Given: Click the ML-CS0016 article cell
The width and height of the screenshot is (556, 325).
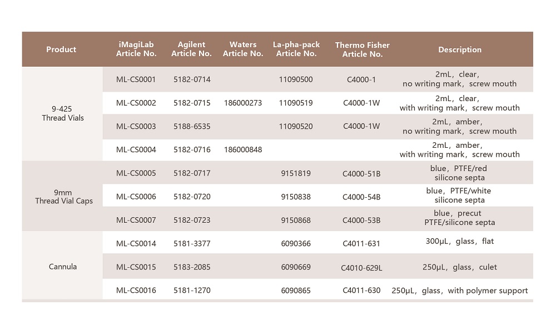Looking at the screenshot, I should click(x=136, y=290).
